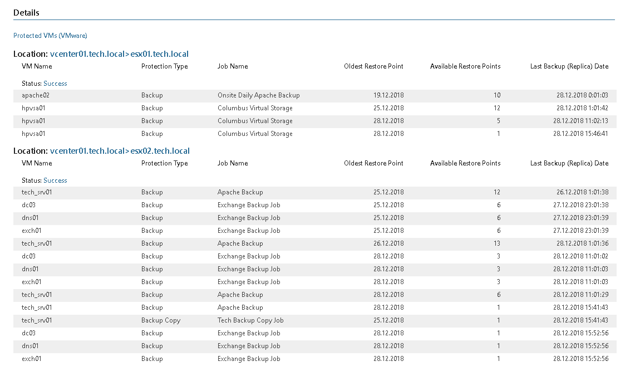Select the 28.12.2018 0:01:03 backup date cell
Viewport: 635px width, 371px height.
(582, 95)
